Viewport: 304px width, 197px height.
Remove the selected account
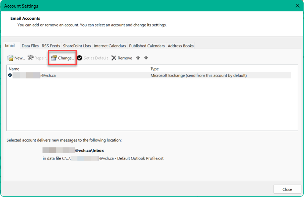click(x=122, y=58)
